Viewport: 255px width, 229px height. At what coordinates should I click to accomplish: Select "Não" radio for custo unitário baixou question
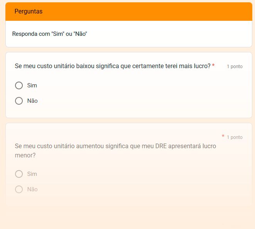click(19, 101)
